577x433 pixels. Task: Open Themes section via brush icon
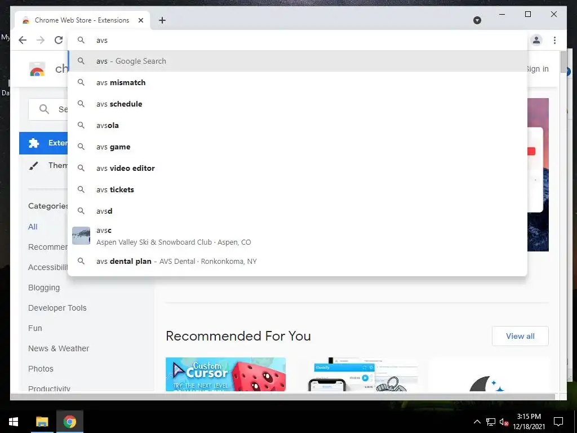(x=33, y=165)
